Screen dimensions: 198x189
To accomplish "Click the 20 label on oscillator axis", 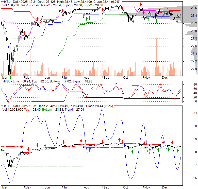I will (195, 97).
